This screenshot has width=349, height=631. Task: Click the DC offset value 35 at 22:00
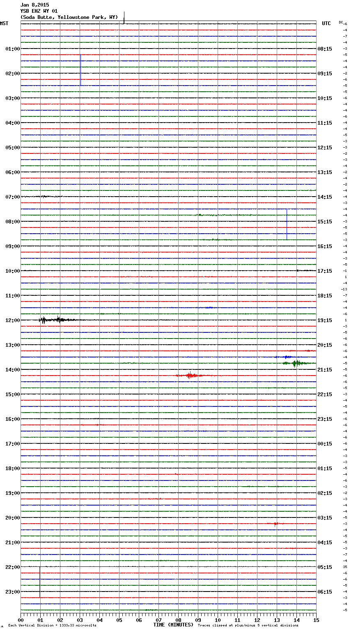345,567
